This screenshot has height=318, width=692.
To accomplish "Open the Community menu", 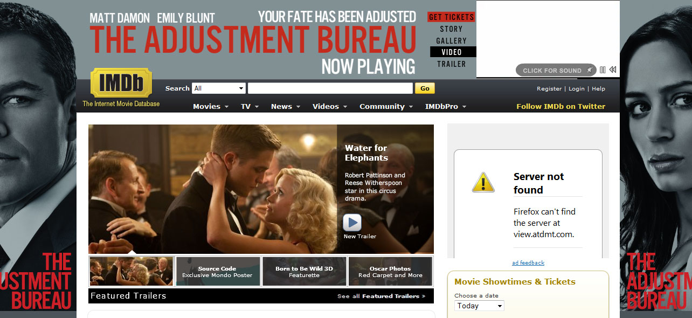I will coord(386,107).
